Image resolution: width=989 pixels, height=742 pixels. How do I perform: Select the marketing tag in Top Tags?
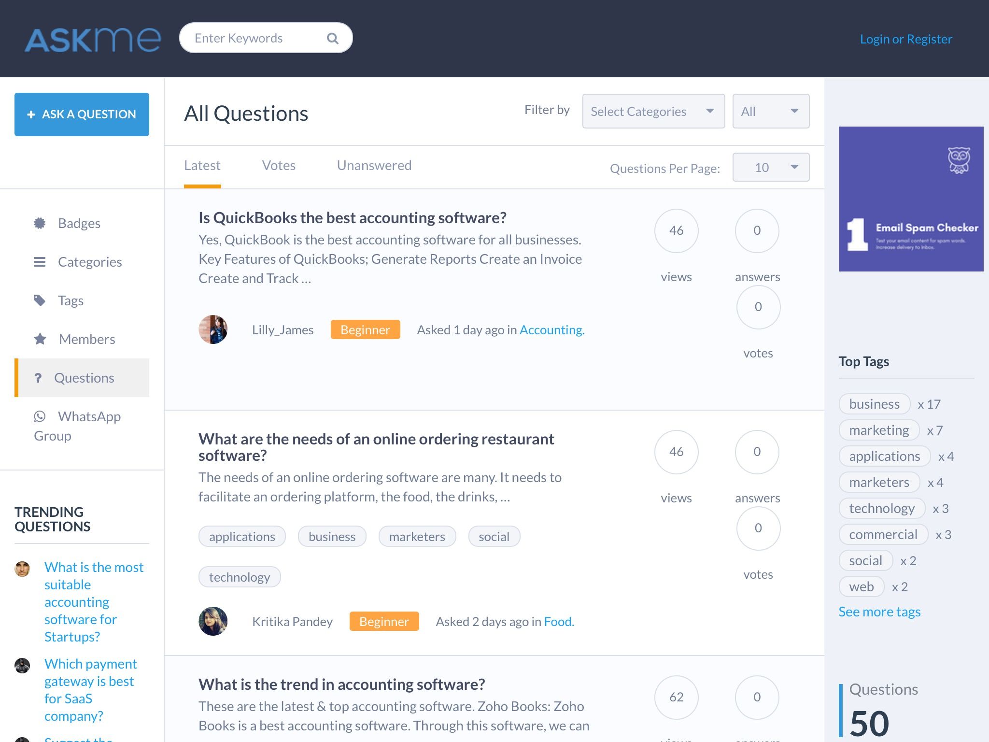(879, 430)
